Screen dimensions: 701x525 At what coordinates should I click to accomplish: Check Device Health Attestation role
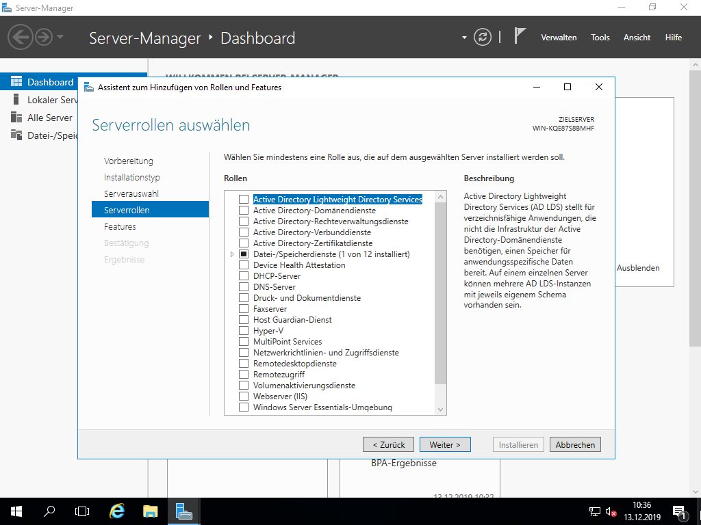pos(244,265)
